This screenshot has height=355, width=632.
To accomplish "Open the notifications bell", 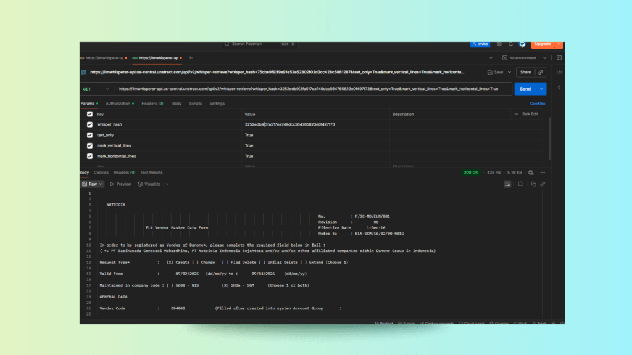I will (510, 44).
